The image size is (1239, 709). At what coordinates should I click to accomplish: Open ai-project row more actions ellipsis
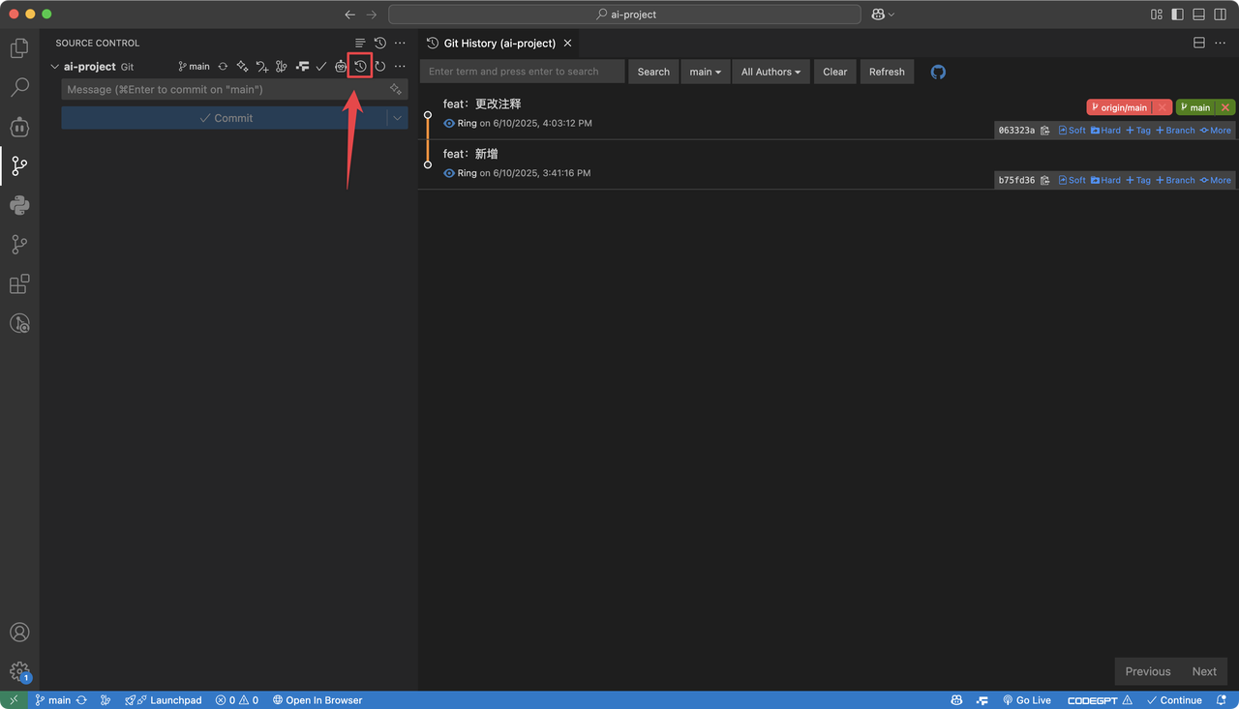tap(400, 67)
